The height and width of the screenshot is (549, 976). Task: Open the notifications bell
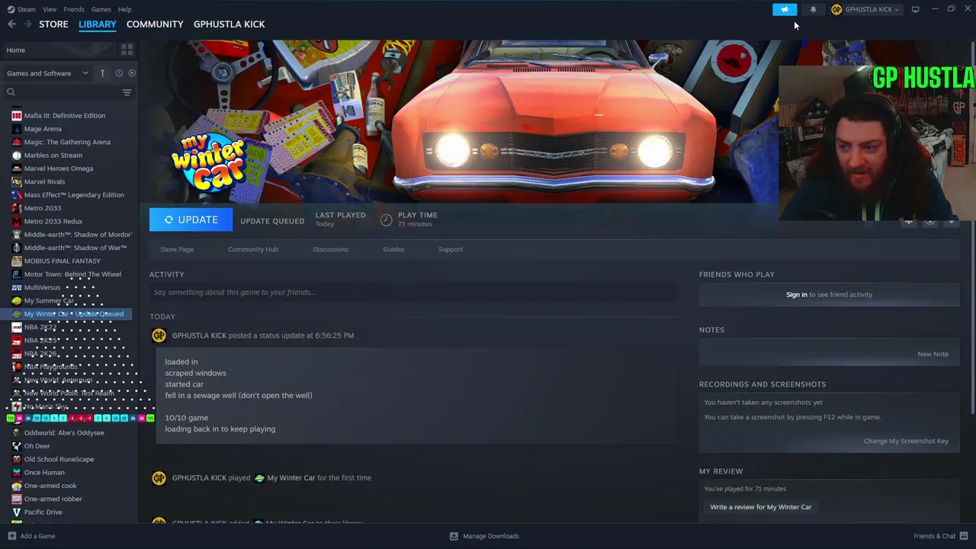pyautogui.click(x=813, y=9)
